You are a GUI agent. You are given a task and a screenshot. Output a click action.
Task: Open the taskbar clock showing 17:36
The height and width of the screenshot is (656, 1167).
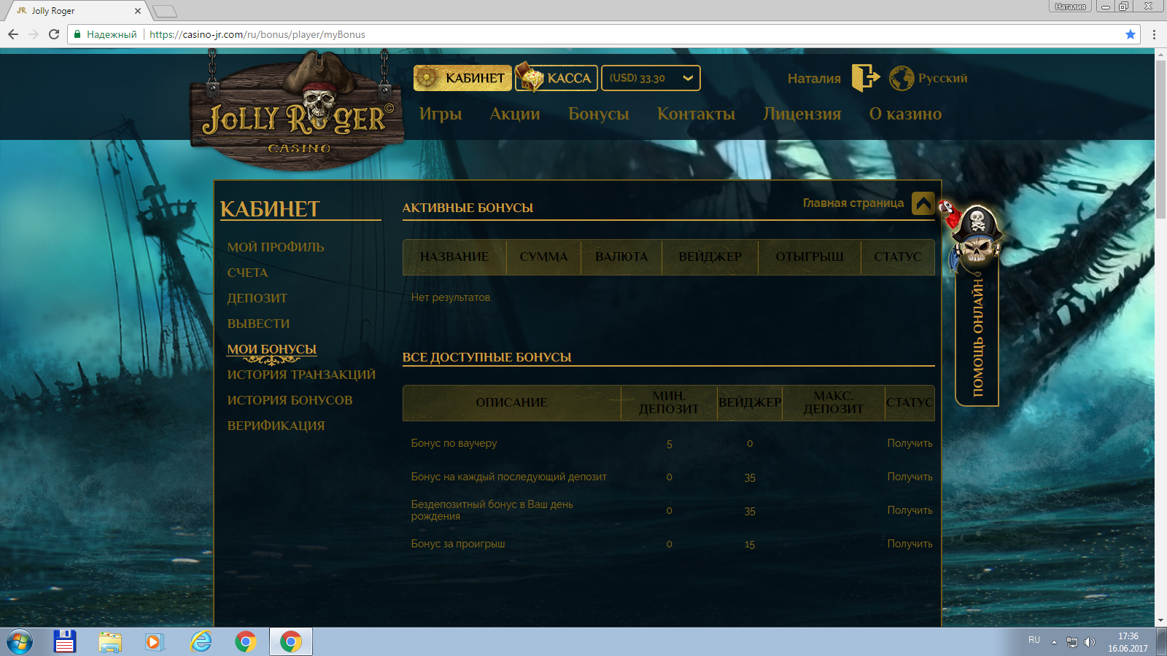(1128, 642)
